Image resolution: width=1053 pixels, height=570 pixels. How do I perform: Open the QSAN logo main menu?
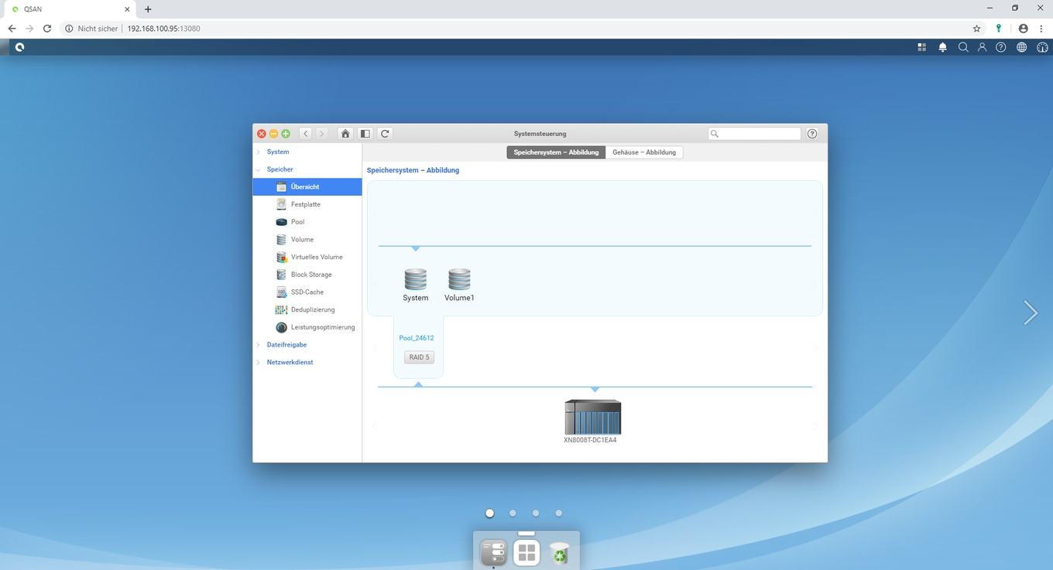coord(19,47)
